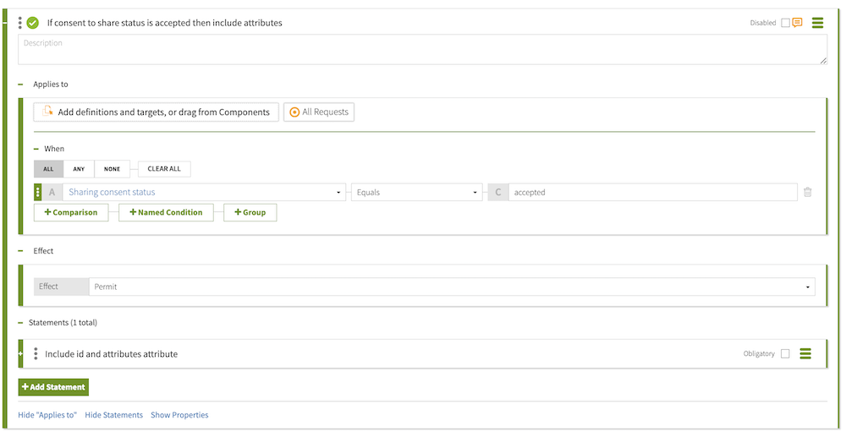Click the Description text field
The width and height of the screenshot is (846, 437).
tap(422, 49)
